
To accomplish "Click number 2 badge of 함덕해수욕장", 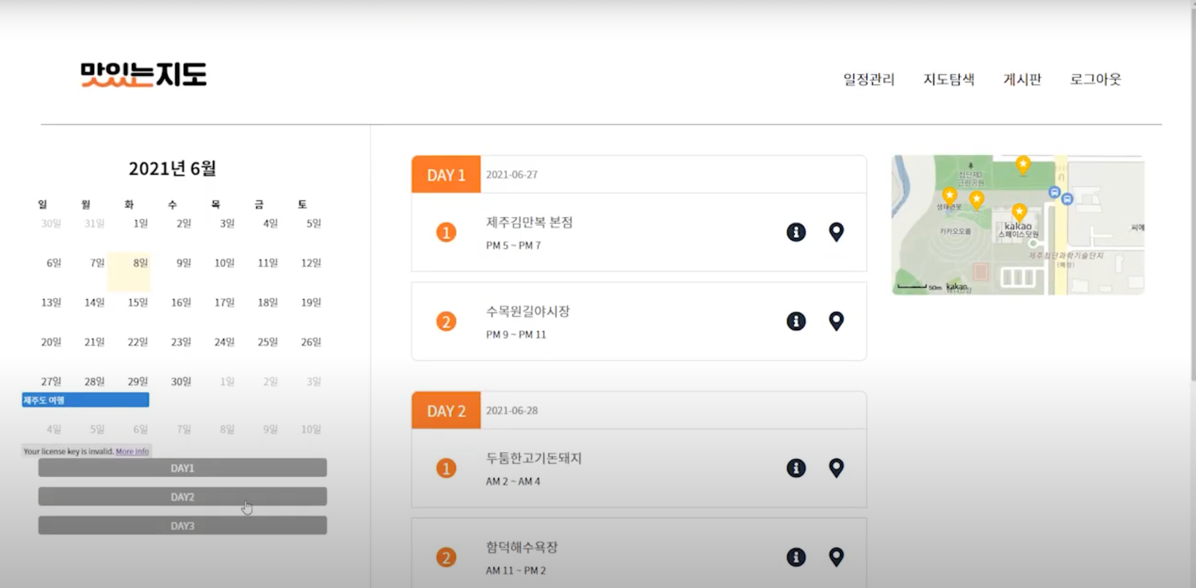I will 446,558.
